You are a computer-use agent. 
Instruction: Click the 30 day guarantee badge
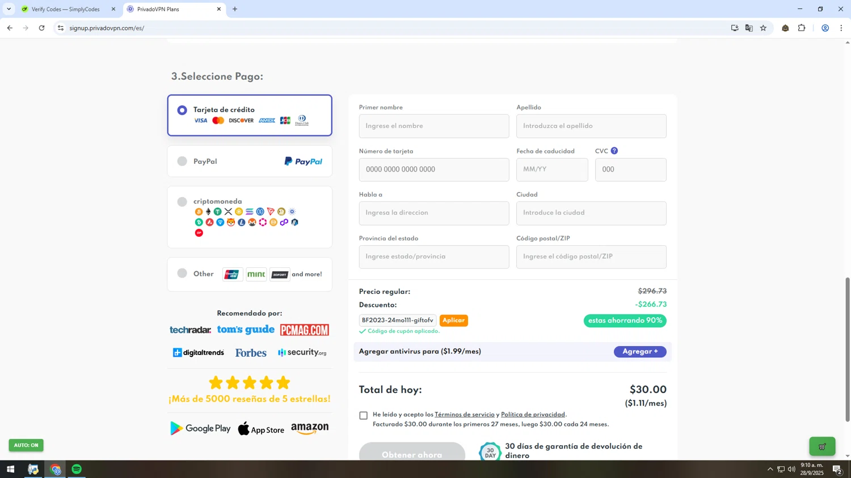pyautogui.click(x=490, y=453)
